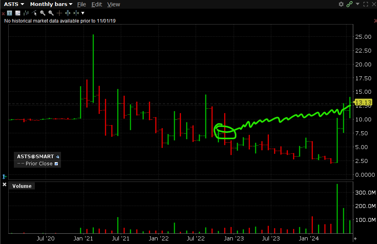Click the yellow 13.13 price label
Screen dimensions: 377x244
(x=363, y=102)
